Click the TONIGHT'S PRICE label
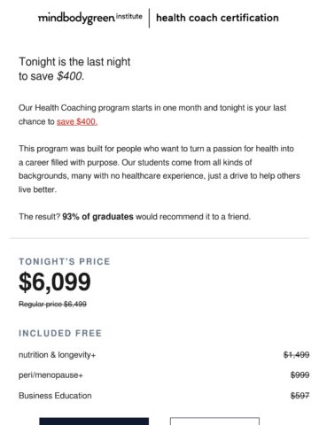This screenshot has width=319, height=425. (x=65, y=261)
